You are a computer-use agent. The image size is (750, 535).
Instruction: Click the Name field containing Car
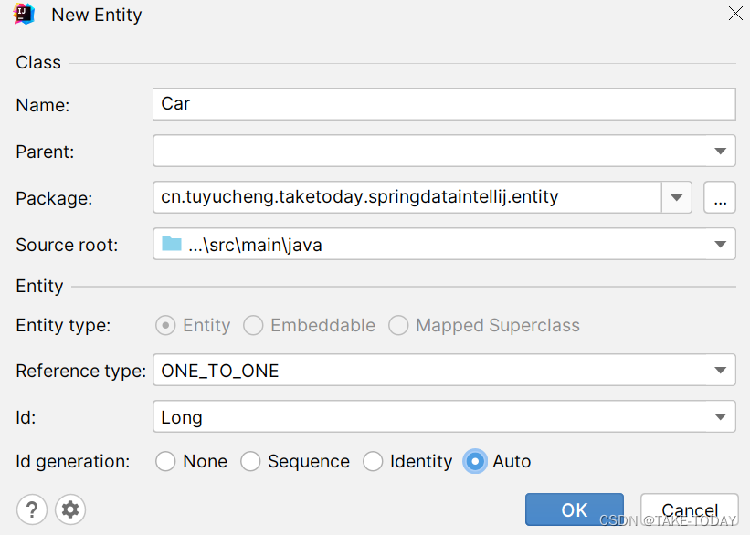click(443, 104)
